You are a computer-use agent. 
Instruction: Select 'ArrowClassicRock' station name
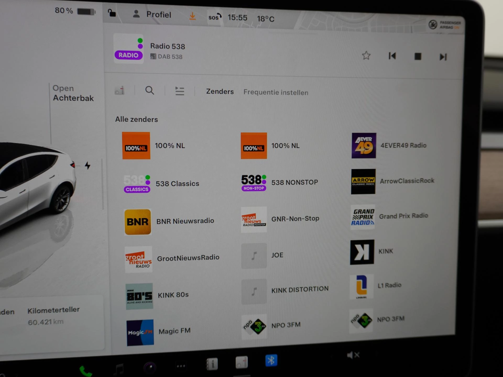coord(407,181)
